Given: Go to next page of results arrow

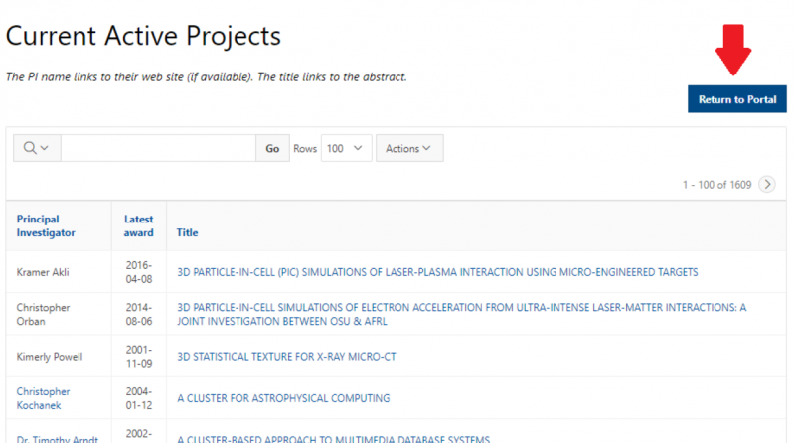Looking at the screenshot, I should click(767, 184).
